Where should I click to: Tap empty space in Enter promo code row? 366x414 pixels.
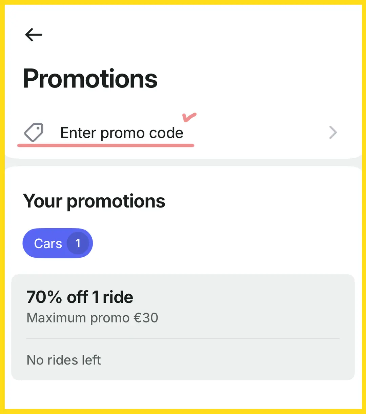pos(258,133)
